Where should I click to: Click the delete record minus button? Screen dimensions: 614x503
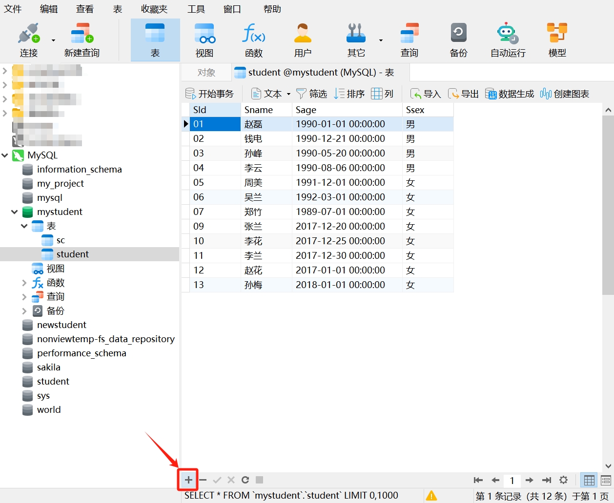pyautogui.click(x=203, y=480)
